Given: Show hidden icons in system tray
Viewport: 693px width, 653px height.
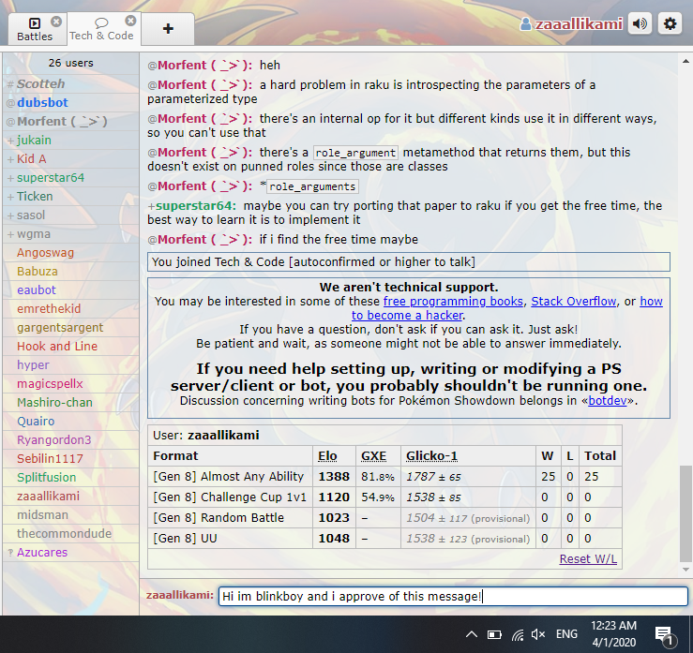Looking at the screenshot, I should (472, 634).
